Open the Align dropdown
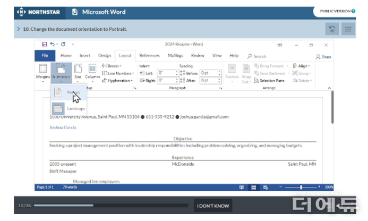Screen dimensions: 368x221 [x=301, y=66]
